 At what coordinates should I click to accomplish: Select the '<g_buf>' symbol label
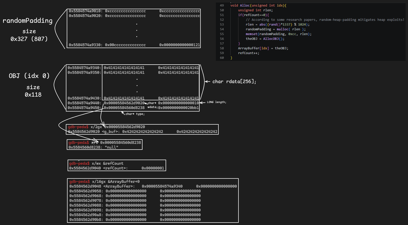111,132
